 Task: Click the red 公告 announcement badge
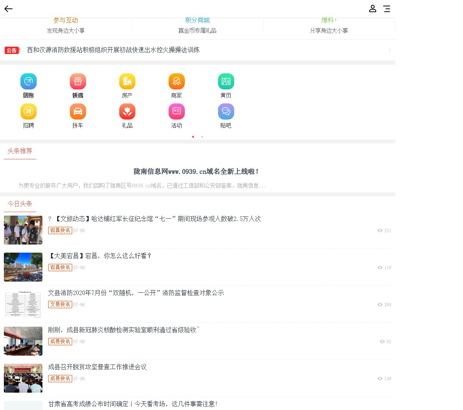(x=12, y=50)
